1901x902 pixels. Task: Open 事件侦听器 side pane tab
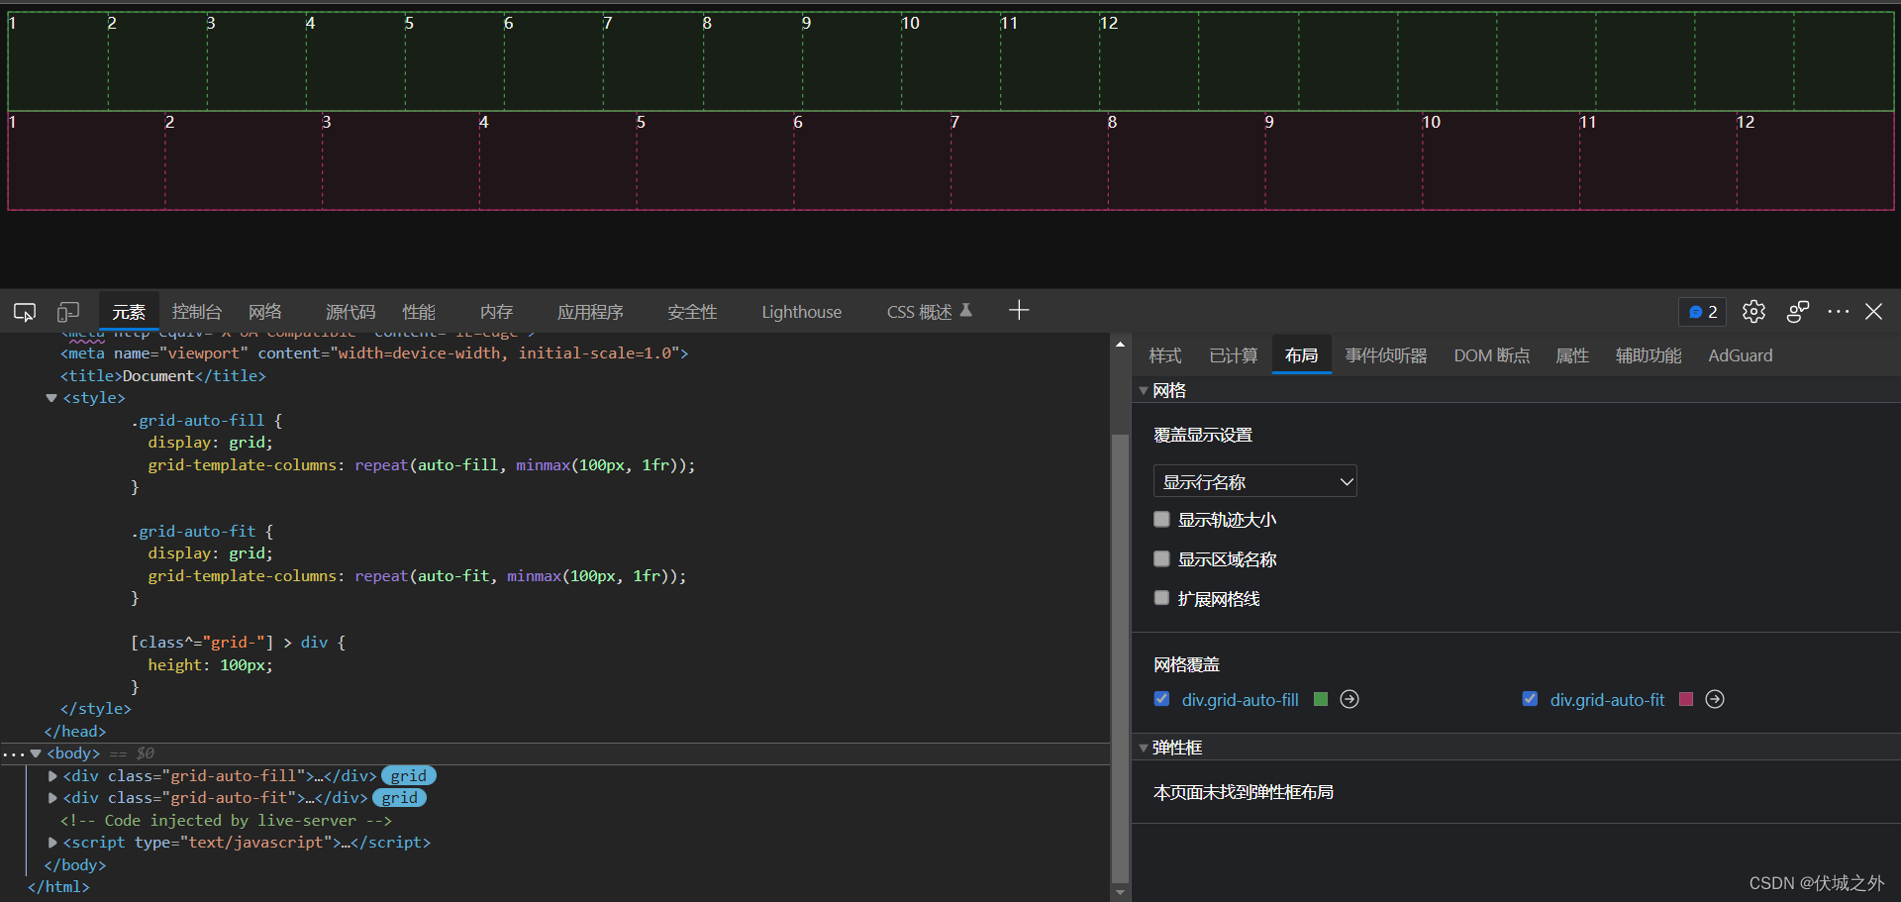pos(1386,355)
